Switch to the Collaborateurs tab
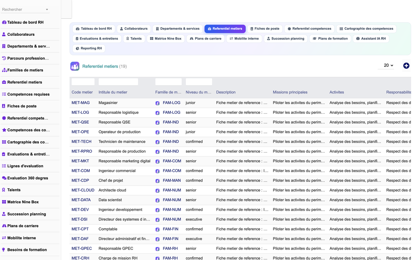 coord(134,29)
